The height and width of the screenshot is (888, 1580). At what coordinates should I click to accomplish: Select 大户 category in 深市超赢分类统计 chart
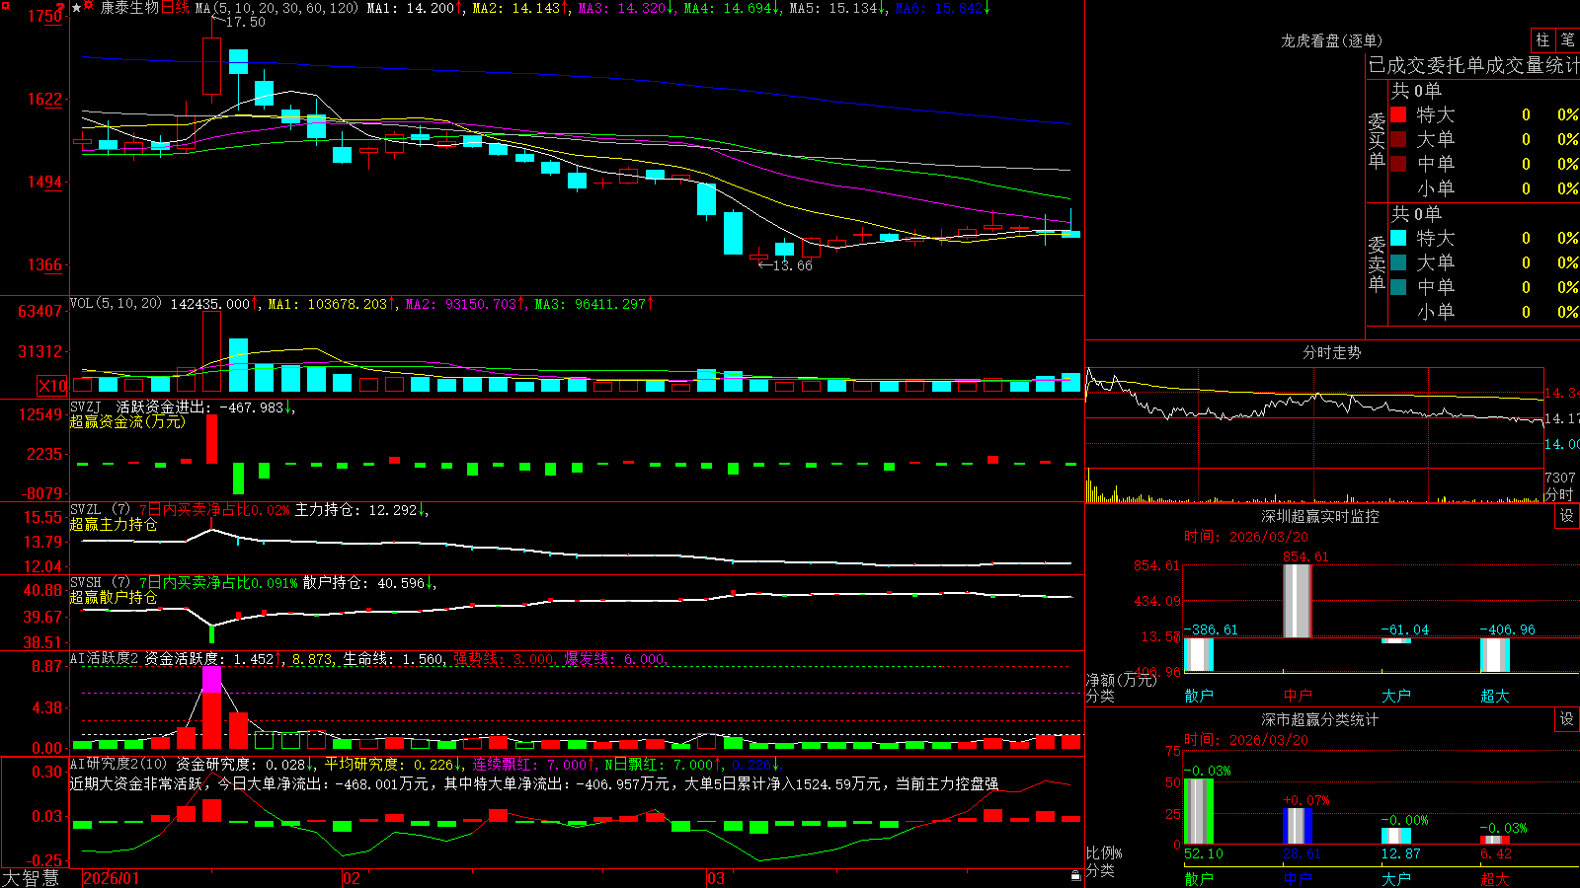pyautogui.click(x=1396, y=879)
